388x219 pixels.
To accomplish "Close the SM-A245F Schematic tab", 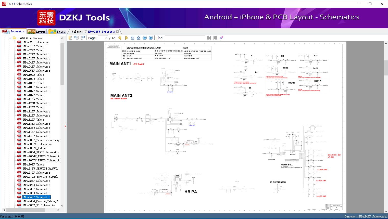I will tap(118, 32).
